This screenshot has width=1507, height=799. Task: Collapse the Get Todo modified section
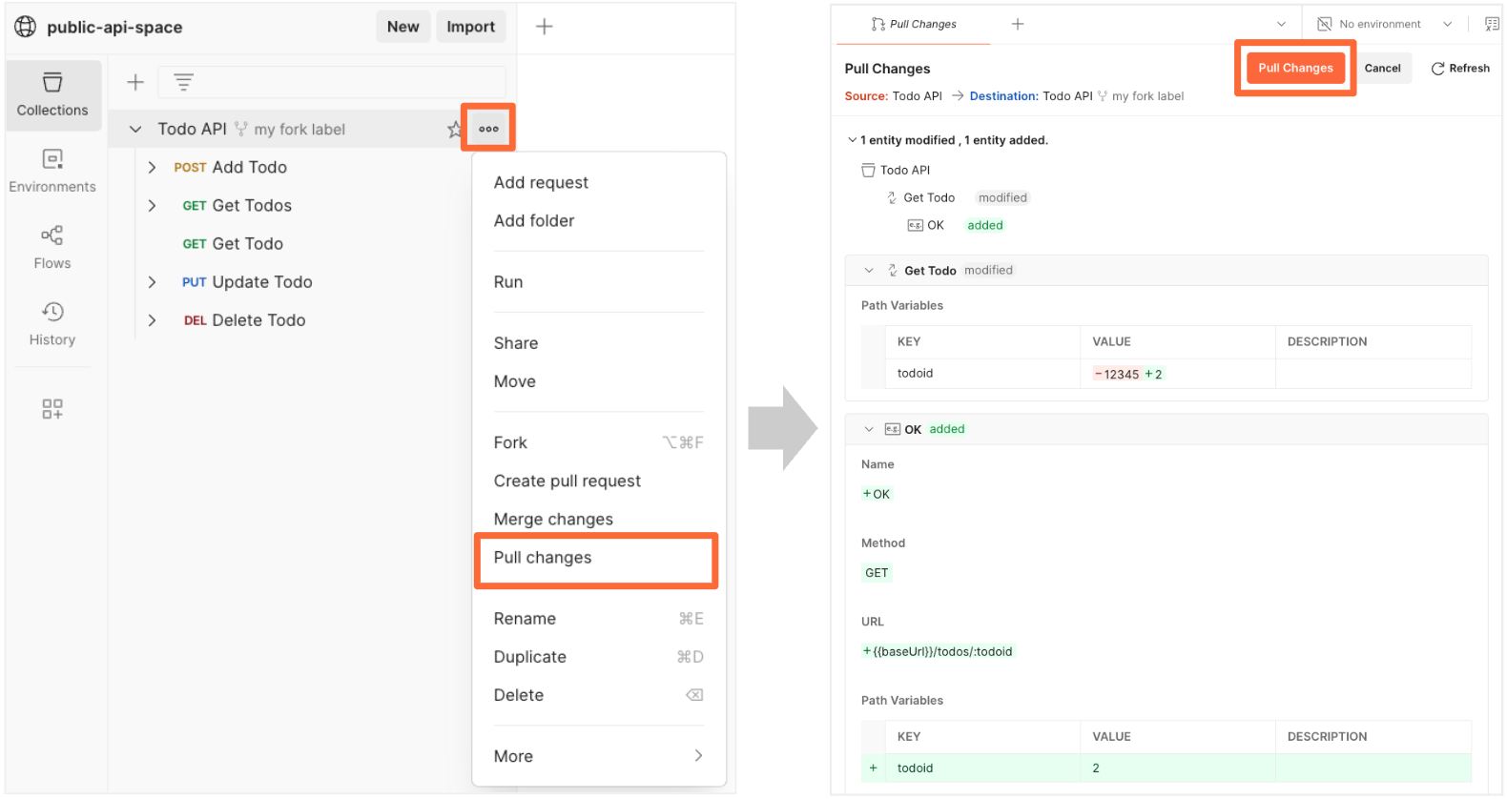pos(869,271)
